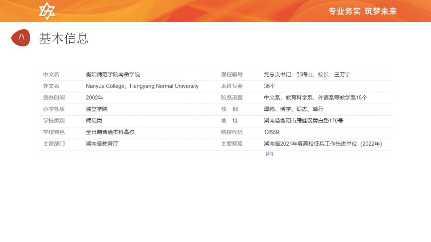
Task: Select the school code 12659
Action: pos(271,132)
